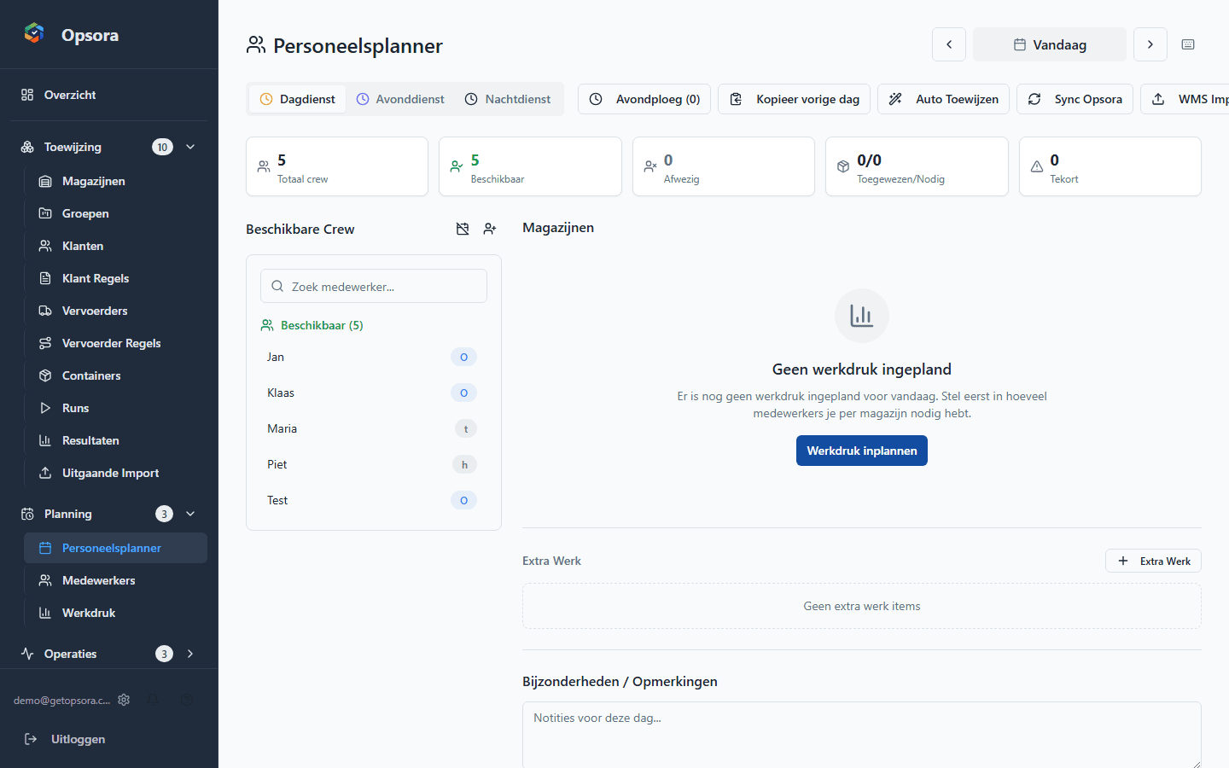Open the settings gear in the sidebar footer
The image size is (1229, 768).
124,700
